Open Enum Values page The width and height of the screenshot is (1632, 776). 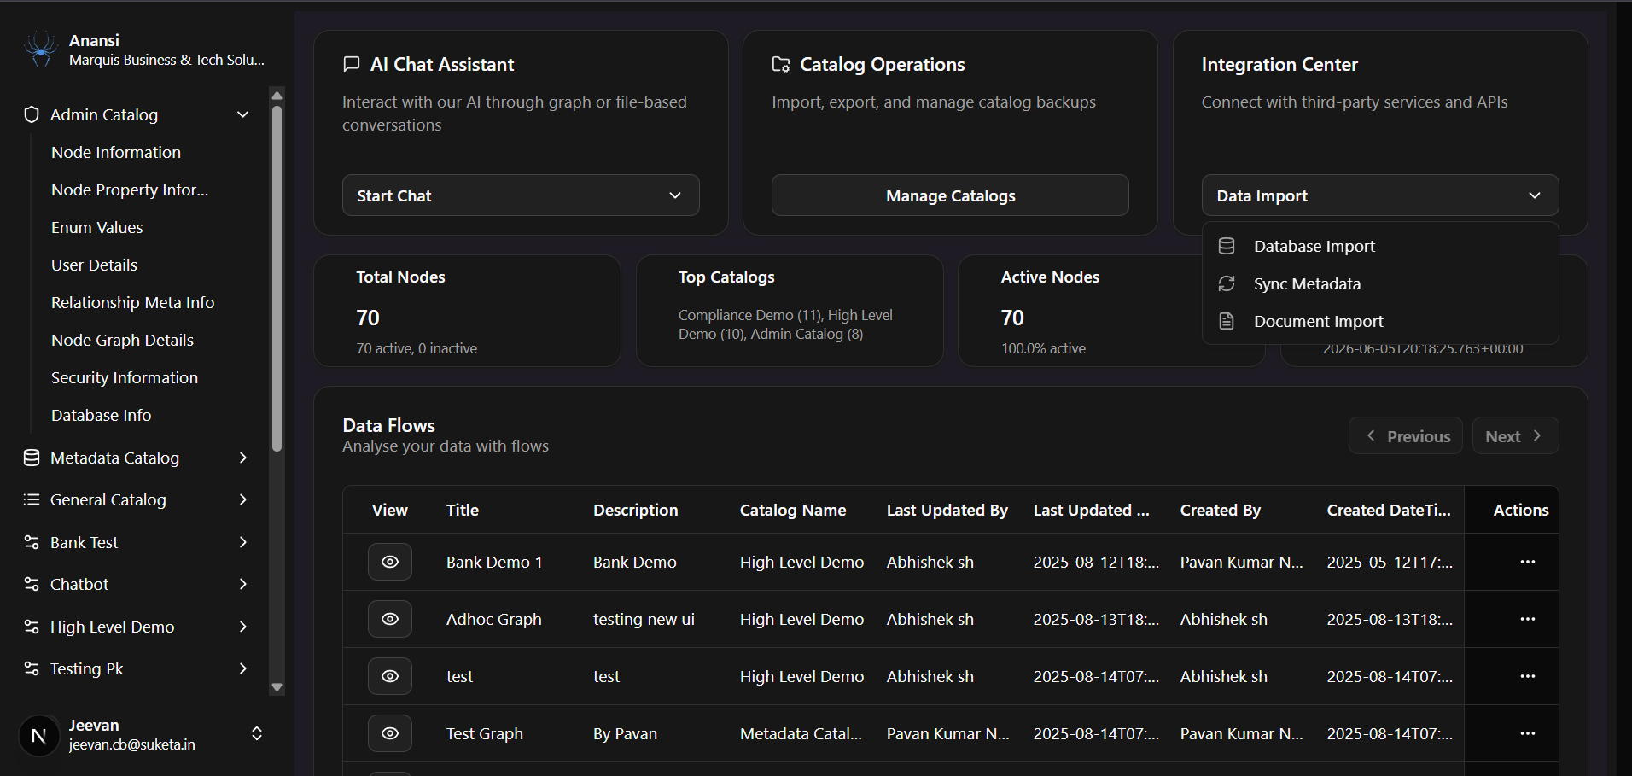97,227
